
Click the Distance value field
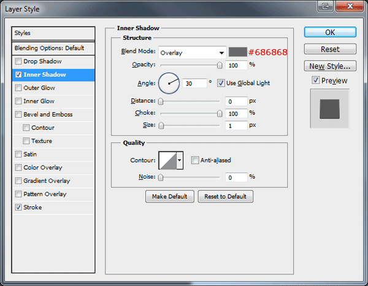coord(236,101)
